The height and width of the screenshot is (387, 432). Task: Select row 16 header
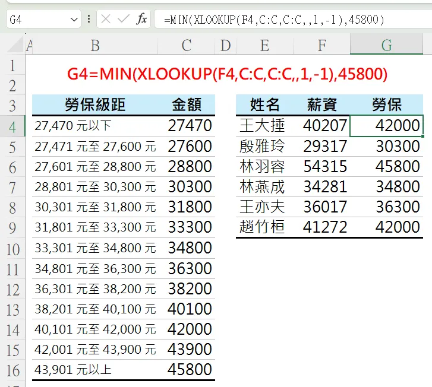pos(12,370)
